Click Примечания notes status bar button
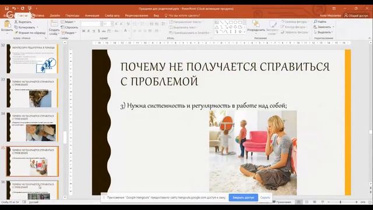The width and height of the screenshot is (373, 210). click(x=282, y=202)
